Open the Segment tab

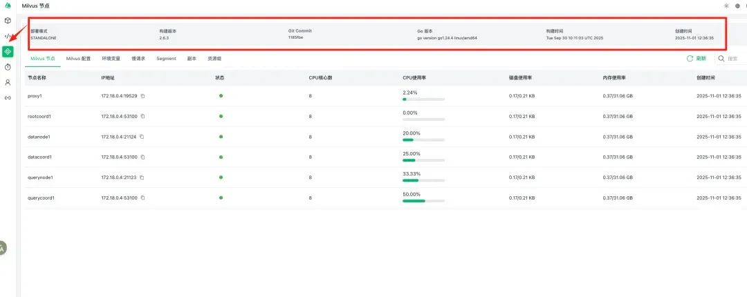tap(166, 59)
